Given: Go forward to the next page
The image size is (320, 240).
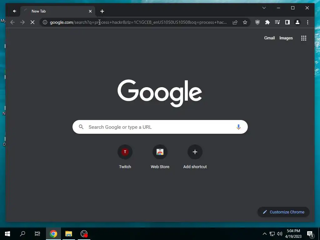Looking at the screenshot, I should [22, 22].
